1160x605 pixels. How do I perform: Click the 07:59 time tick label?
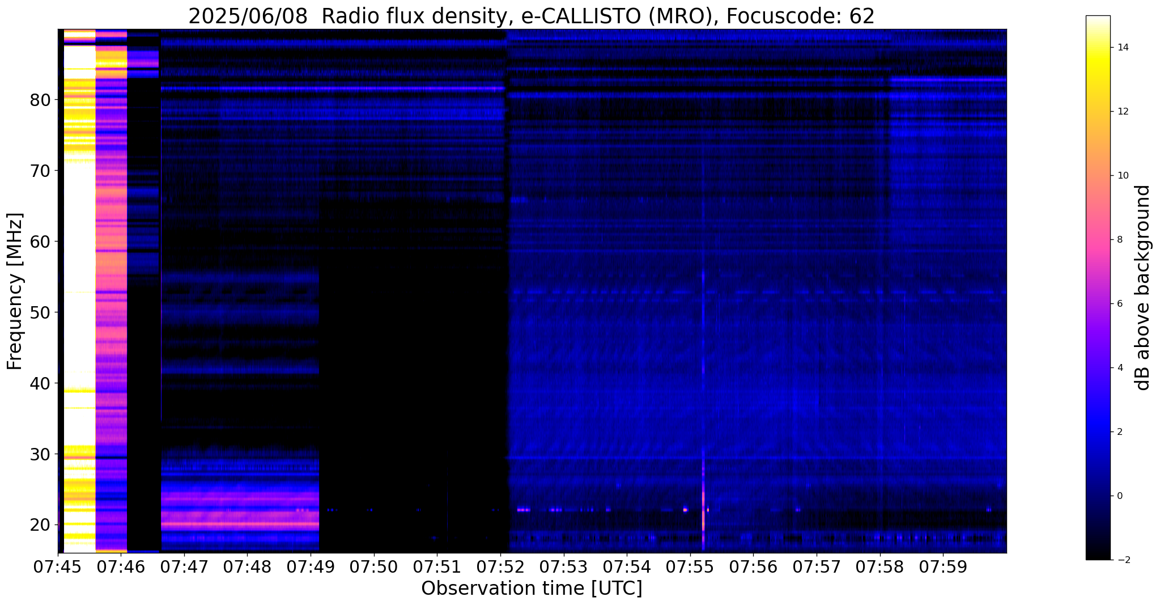click(943, 567)
